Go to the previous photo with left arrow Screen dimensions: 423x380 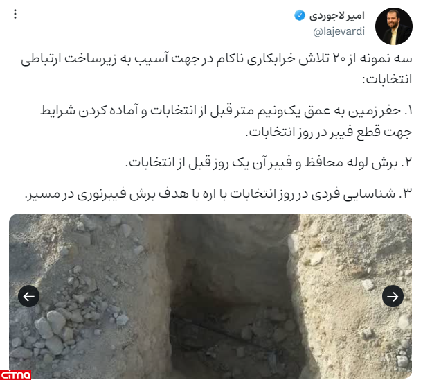[29, 296]
